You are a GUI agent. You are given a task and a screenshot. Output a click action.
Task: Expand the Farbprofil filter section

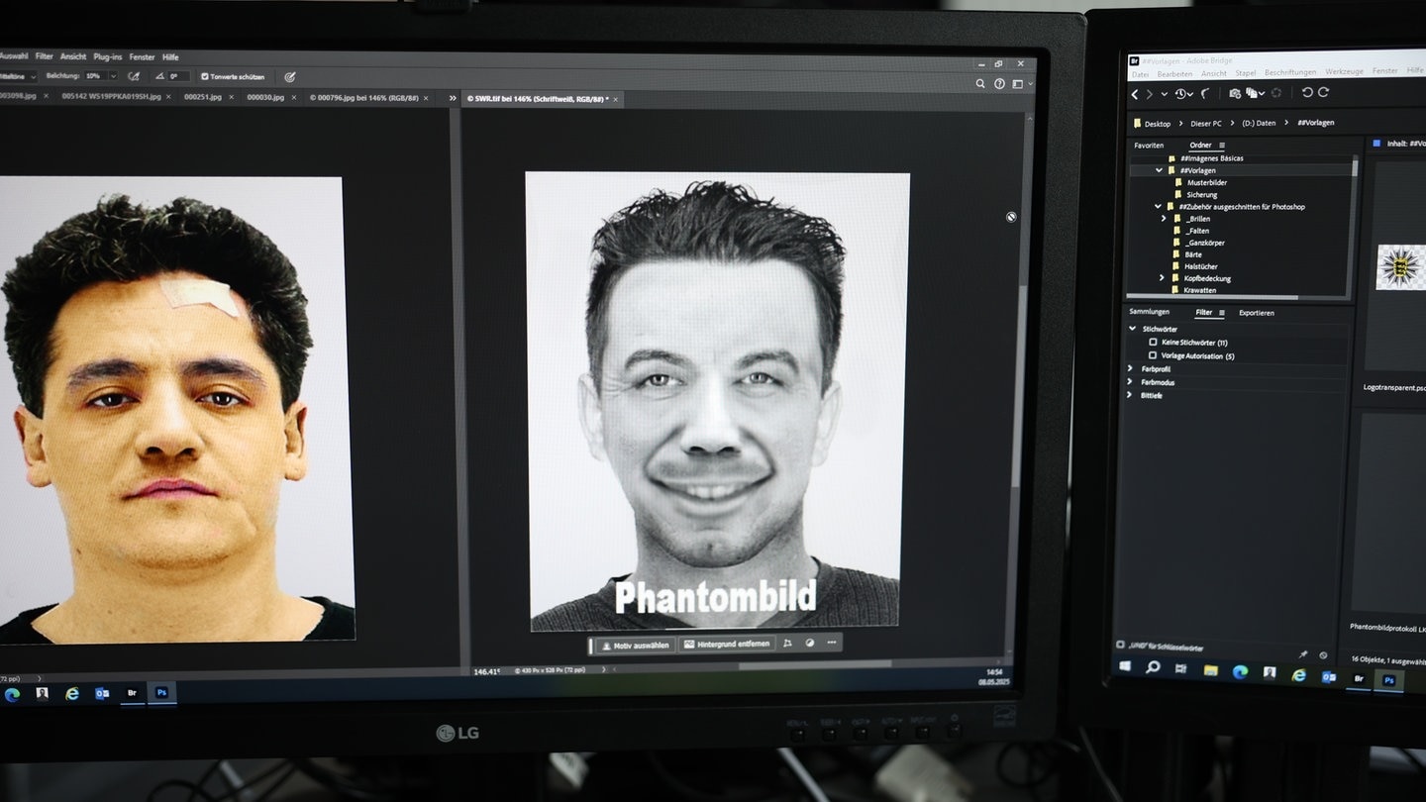pos(1132,368)
